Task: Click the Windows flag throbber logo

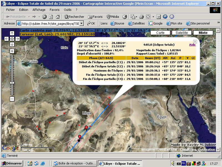Action: pos(215,10)
